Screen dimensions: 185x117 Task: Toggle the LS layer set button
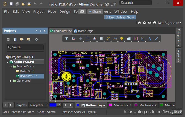click(59, 105)
